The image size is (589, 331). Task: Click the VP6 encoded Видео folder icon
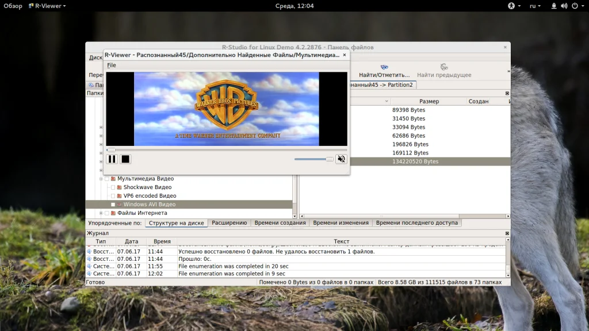coord(120,196)
